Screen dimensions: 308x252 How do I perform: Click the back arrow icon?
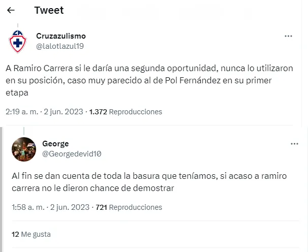click(11, 10)
